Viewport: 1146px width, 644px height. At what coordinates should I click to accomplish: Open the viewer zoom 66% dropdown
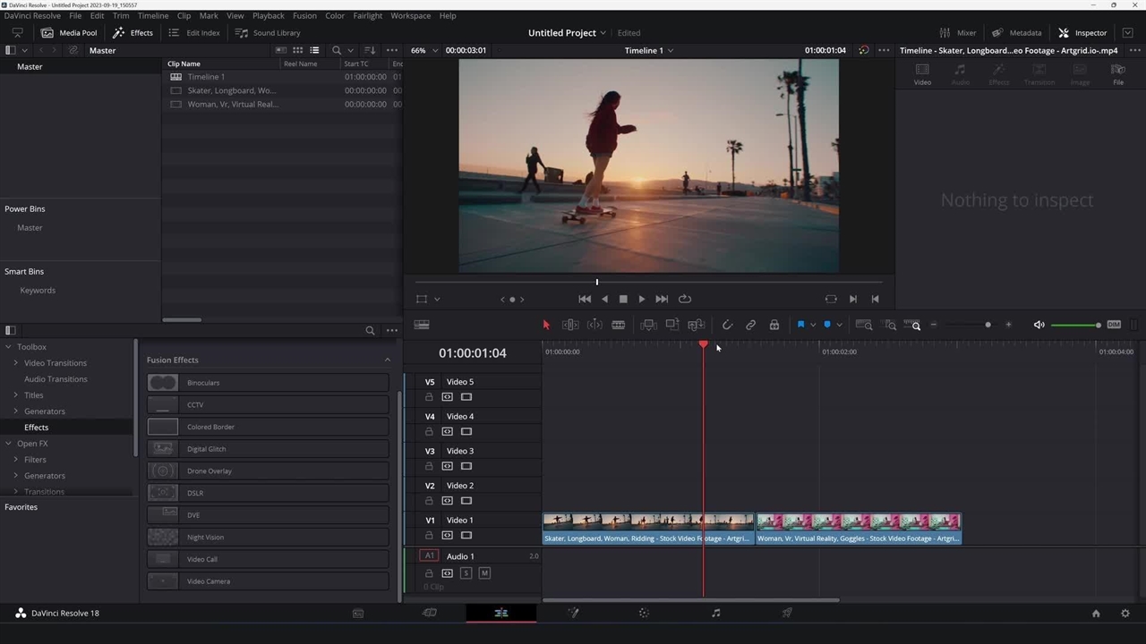tap(424, 50)
